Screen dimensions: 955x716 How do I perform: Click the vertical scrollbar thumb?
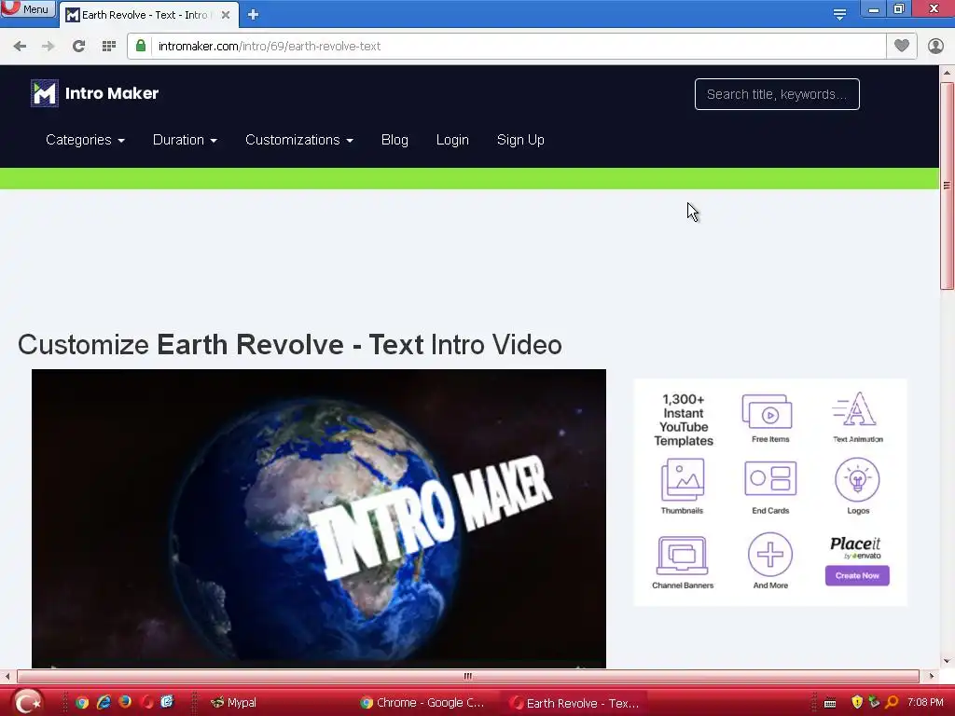[x=947, y=186]
